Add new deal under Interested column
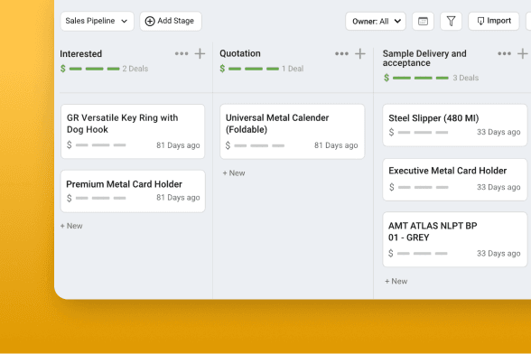Screen dimensions: 531x354 pos(71,226)
